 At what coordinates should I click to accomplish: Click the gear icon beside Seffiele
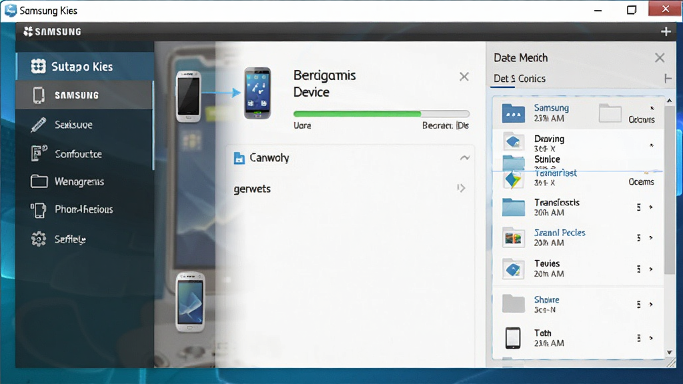point(38,239)
